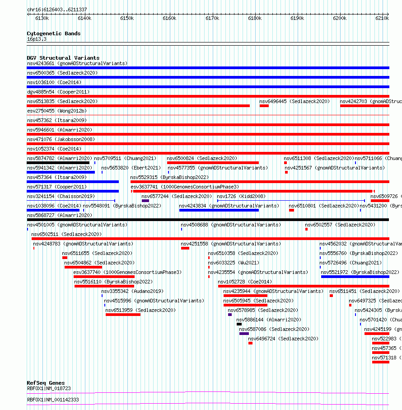Click the nsv6505945 Sedlazeck2020 label
The image size is (402, 410).
[x=258, y=301]
